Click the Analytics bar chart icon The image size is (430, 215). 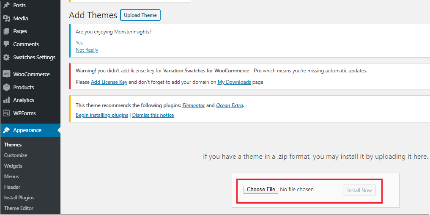pyautogui.click(x=6, y=100)
